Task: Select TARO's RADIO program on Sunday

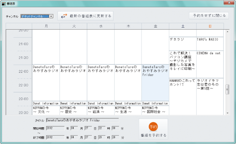Action: (x=210, y=44)
